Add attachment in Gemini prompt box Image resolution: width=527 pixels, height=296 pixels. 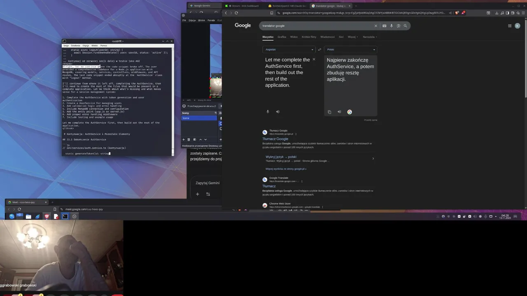198,194
